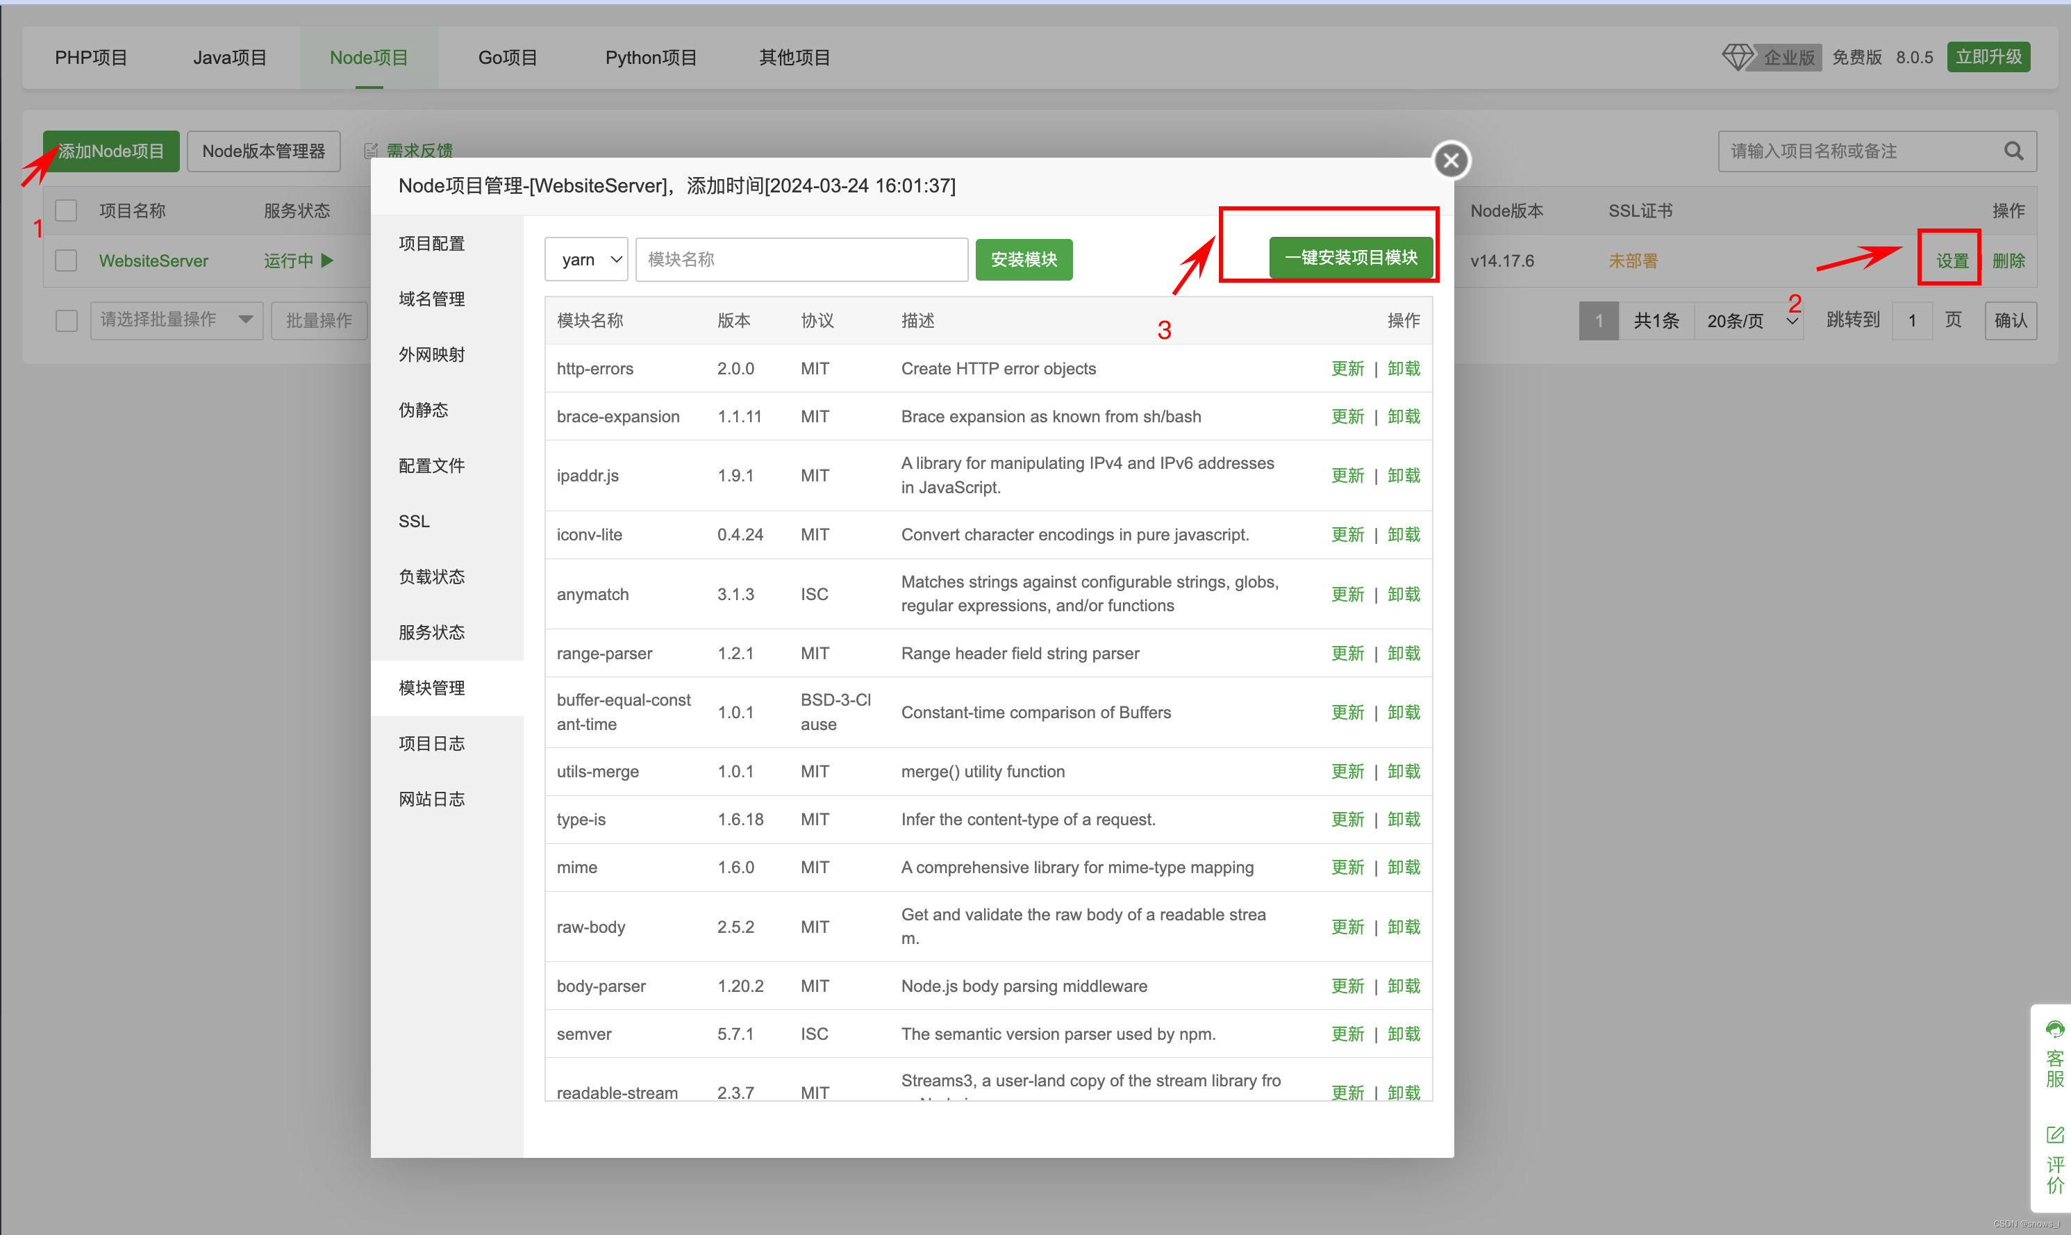2071x1235 pixels.
Task: Toggle the select-all projects checkbox
Action: 66,210
